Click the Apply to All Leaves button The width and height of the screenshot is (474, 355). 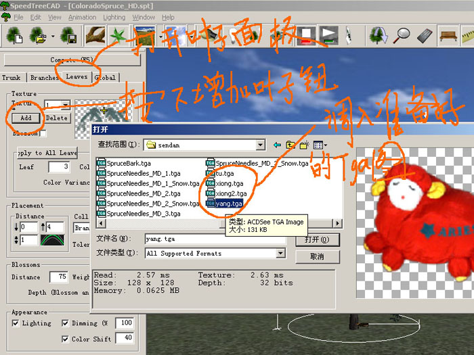[x=47, y=153]
